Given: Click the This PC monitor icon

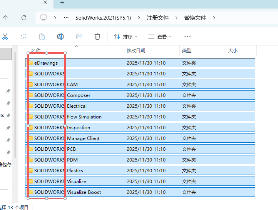Looking at the screenshot, I should coord(44,18).
